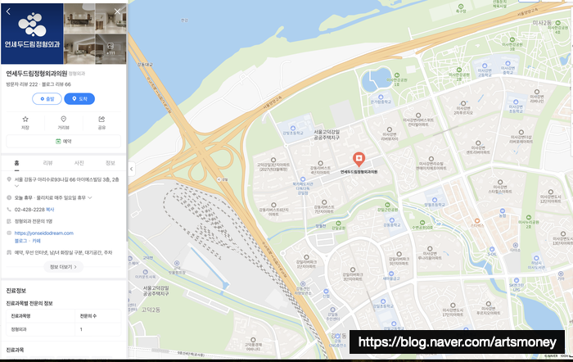Select 강동리버스트 7단지아파트 marker
573x362 pixels.
pyautogui.click(x=324, y=202)
